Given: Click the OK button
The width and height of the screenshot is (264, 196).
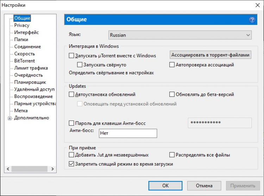Looking at the screenshot, I should 165,185.
